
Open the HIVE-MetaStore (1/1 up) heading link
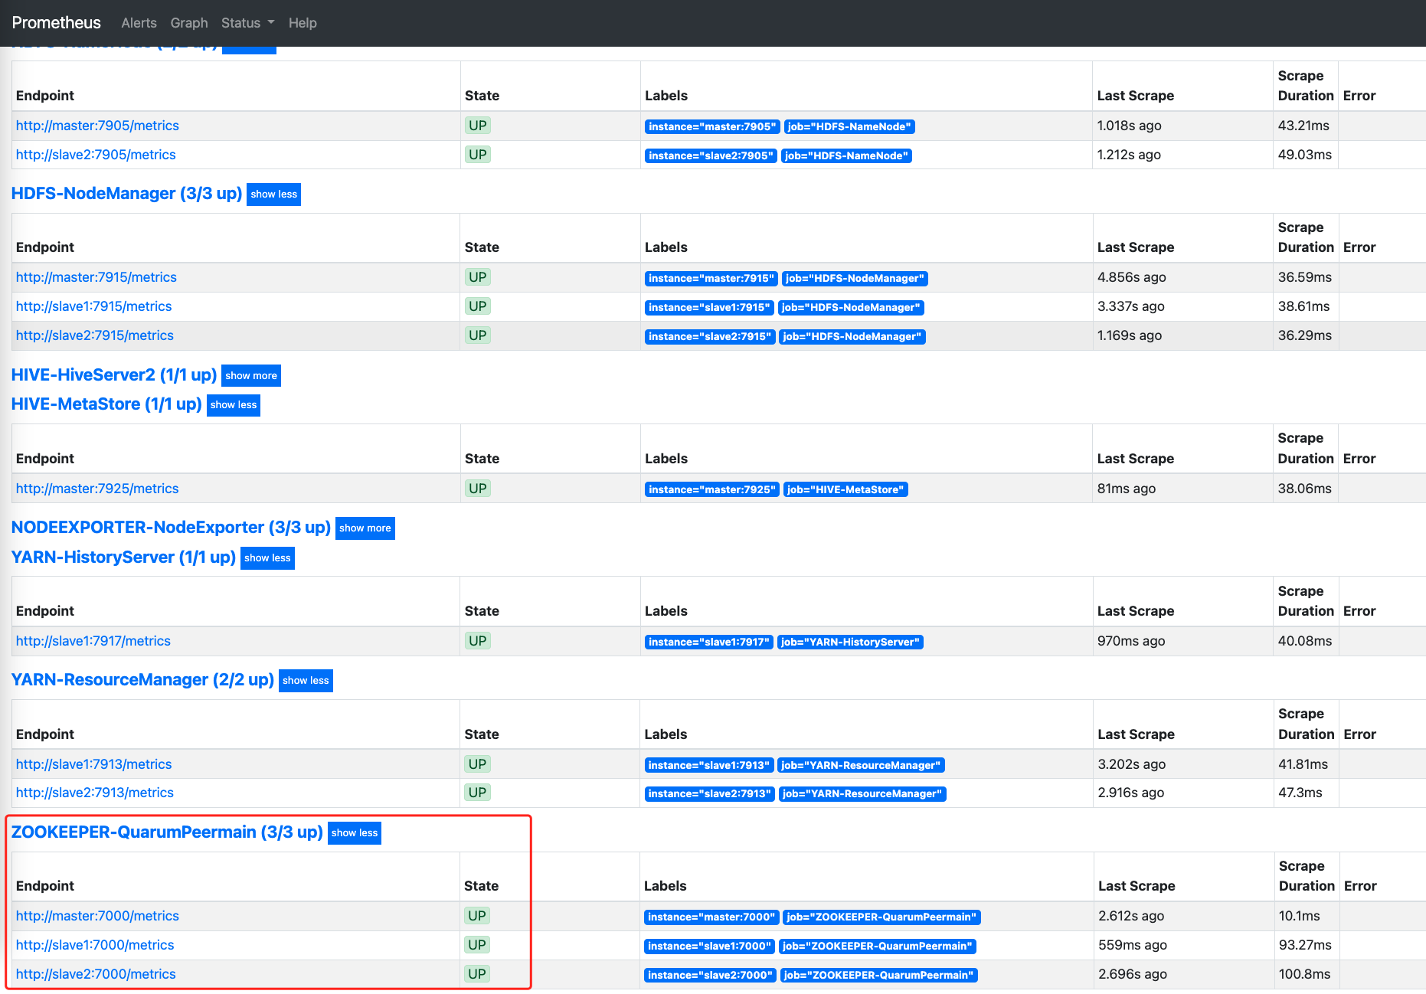click(106, 404)
